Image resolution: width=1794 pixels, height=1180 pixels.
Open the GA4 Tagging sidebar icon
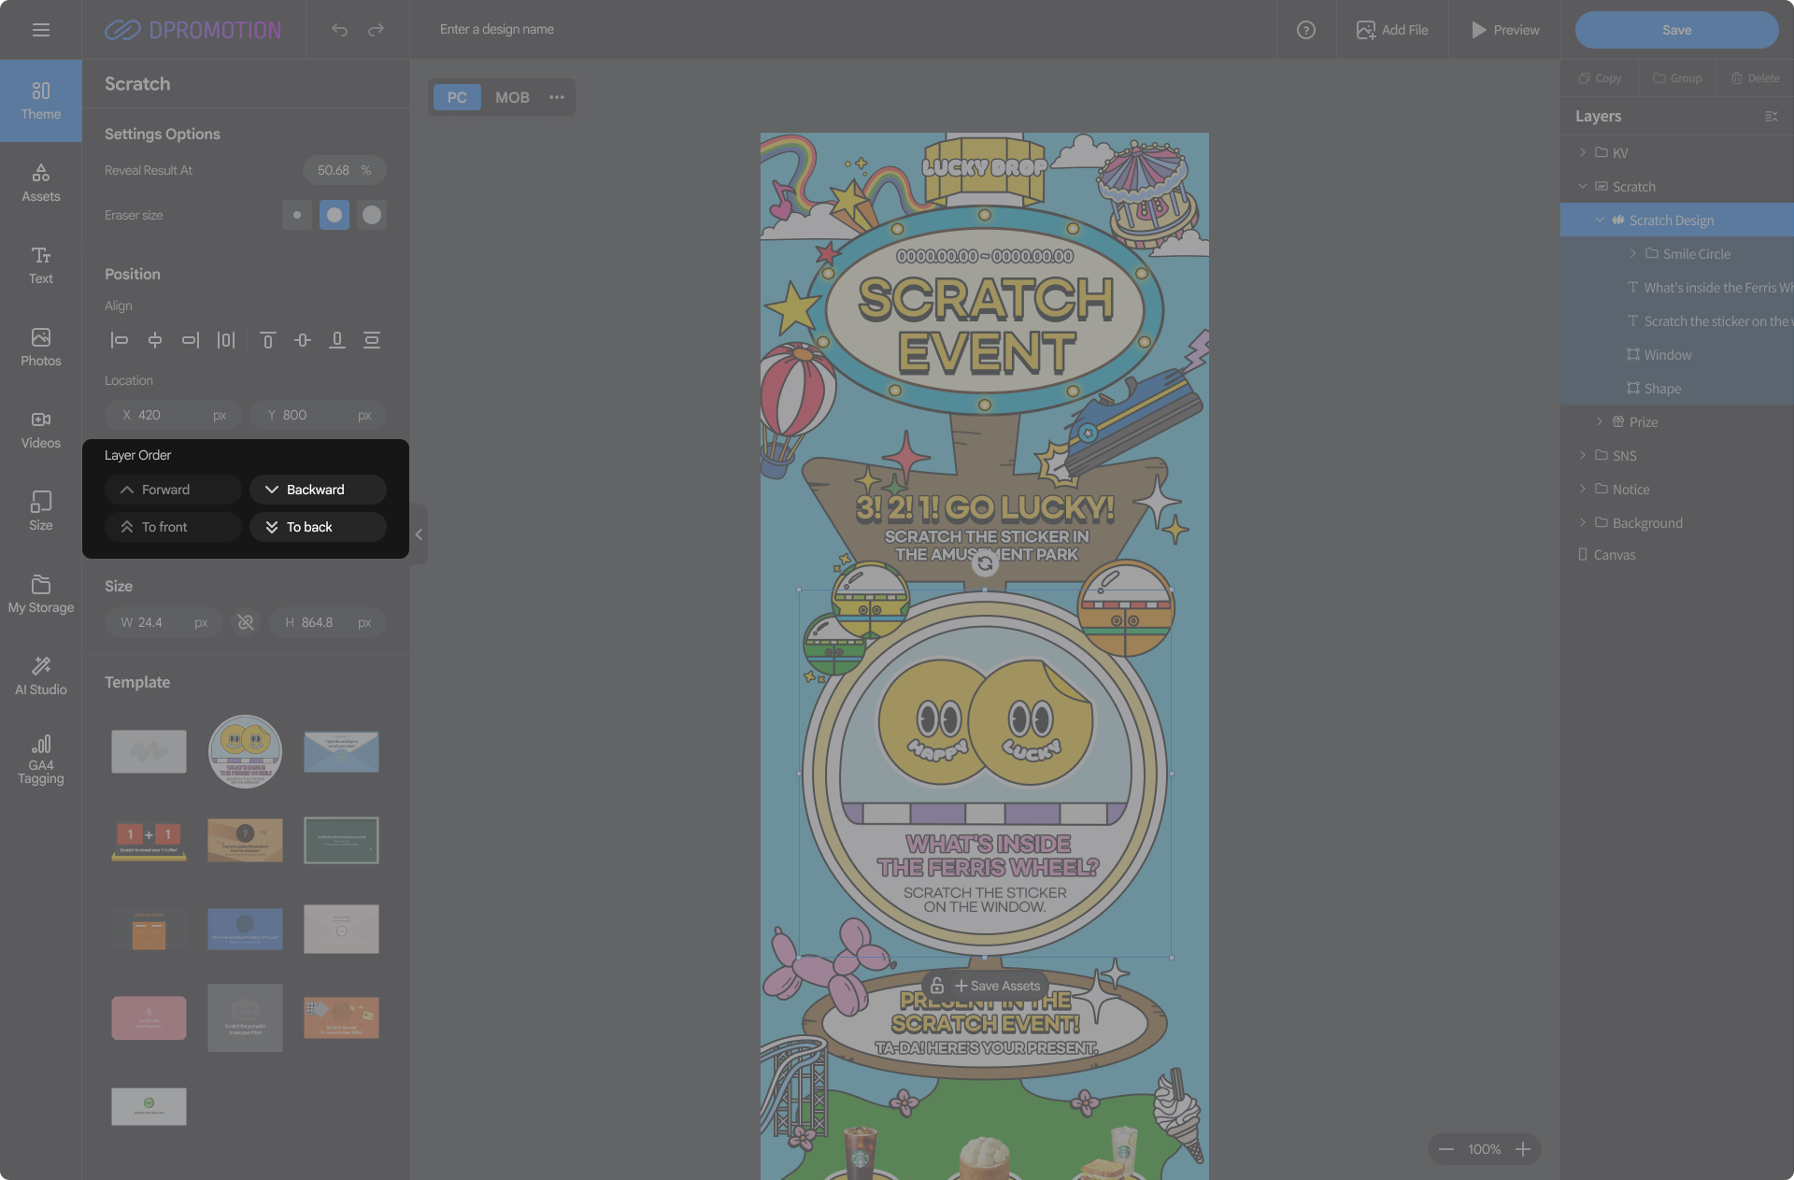click(41, 758)
